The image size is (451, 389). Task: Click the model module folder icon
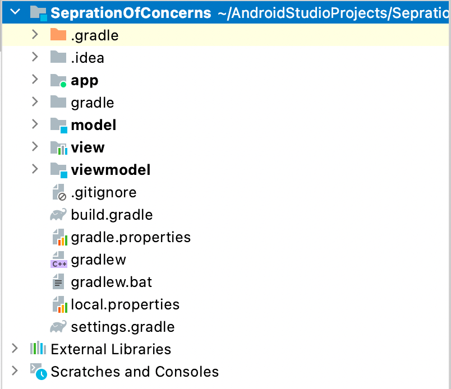(x=58, y=125)
